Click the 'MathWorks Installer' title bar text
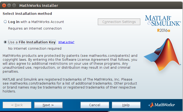 39,6
